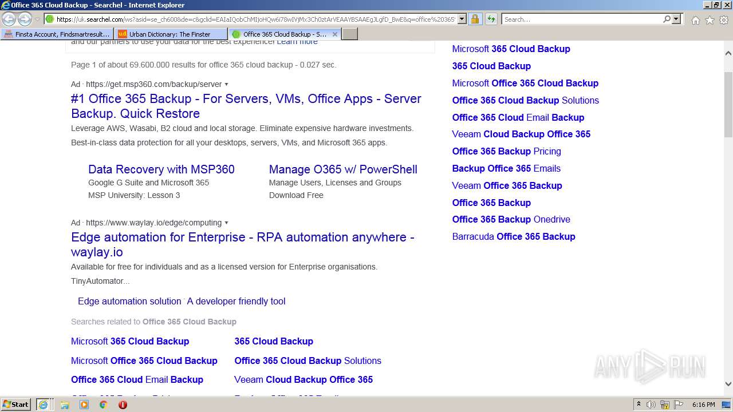Switch to Urban Dictionary: The Finster tab
Viewport: 733px width, 412px height.
171,34
